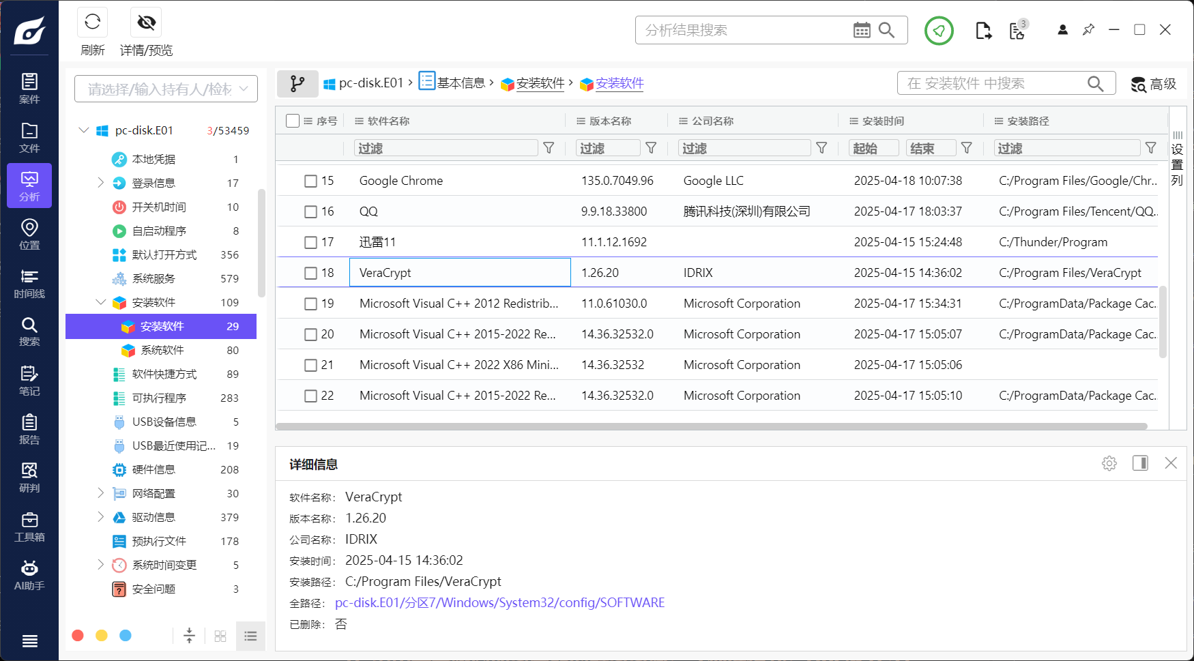The height and width of the screenshot is (661, 1194).
Task: Click the 起始 install time filter field
Action: coord(874,148)
